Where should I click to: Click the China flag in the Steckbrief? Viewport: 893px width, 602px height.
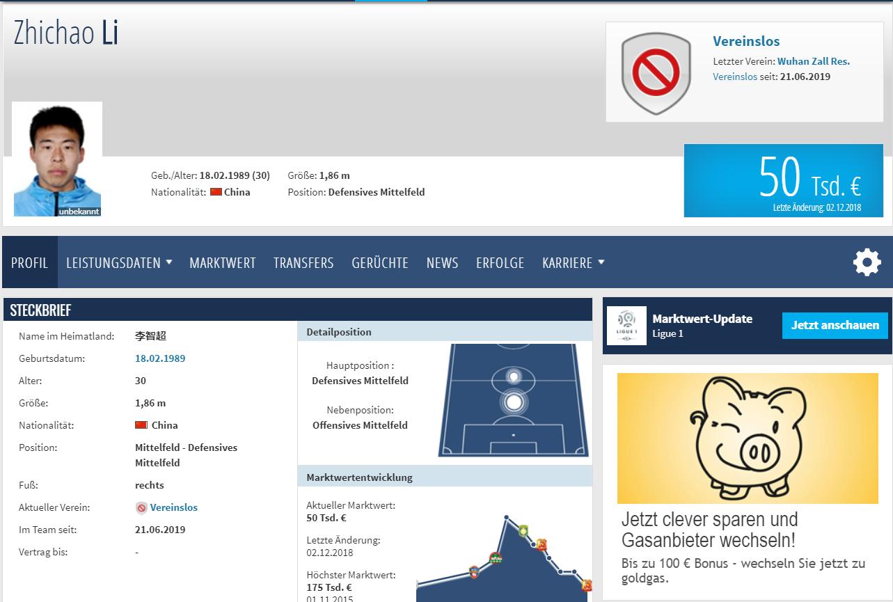(141, 425)
